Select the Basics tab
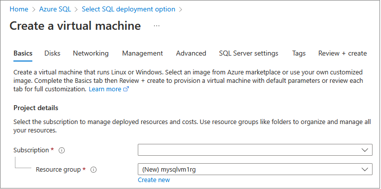Image resolution: width=381 pixels, height=189 pixels. coord(23,53)
